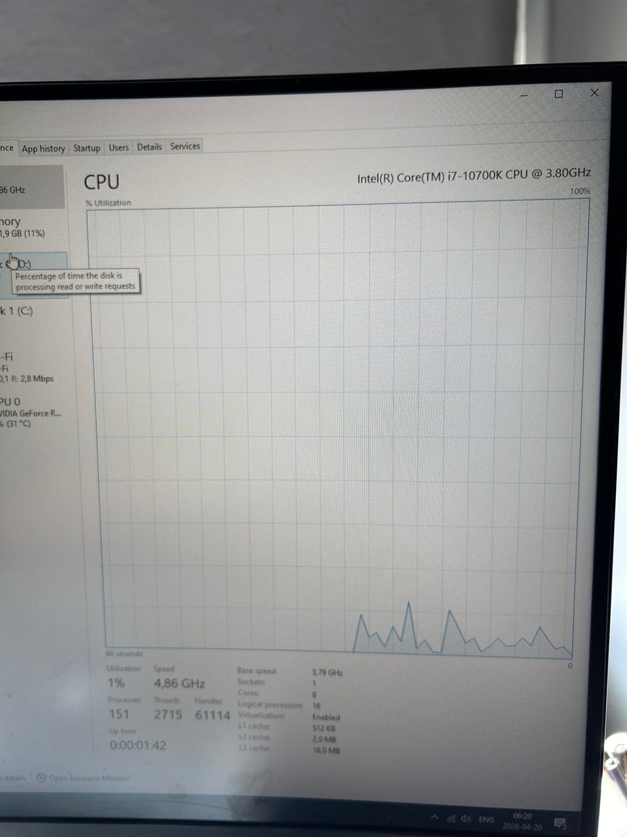Click the 61114 handles count
The image size is (627, 837).
(212, 715)
